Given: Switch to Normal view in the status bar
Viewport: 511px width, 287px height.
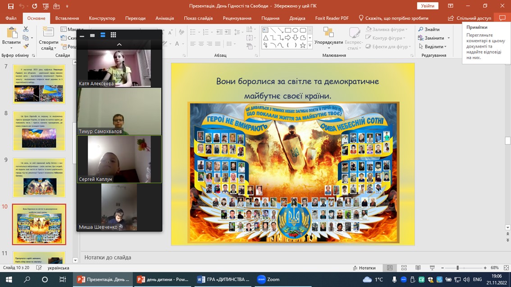Looking at the screenshot, I should [390, 268].
